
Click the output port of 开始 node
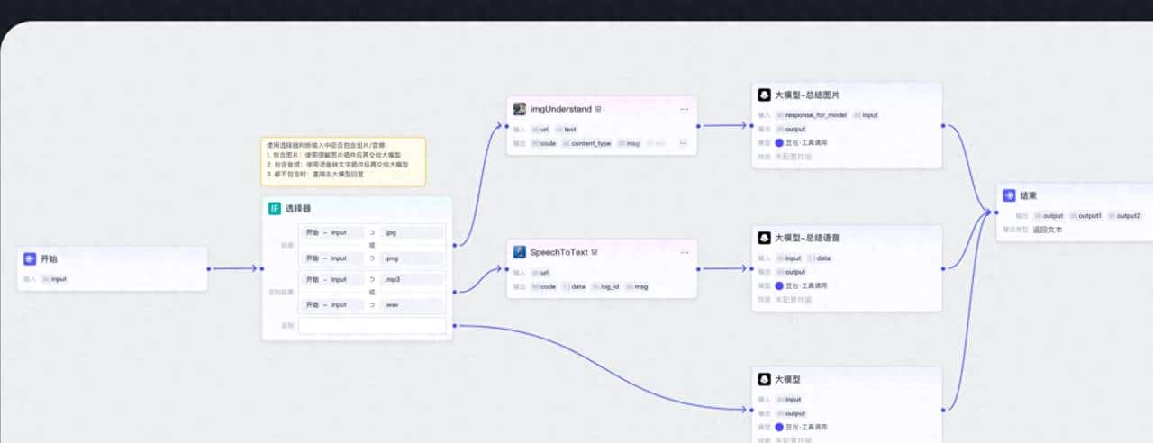point(208,268)
